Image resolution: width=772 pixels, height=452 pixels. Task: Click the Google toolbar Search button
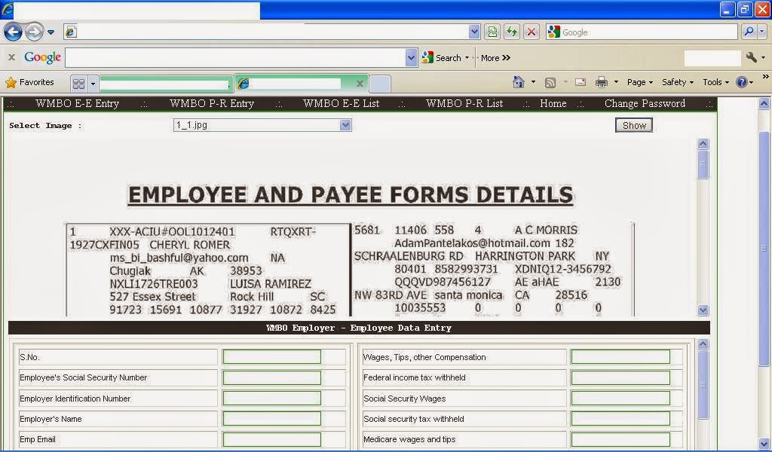pyautogui.click(x=442, y=58)
